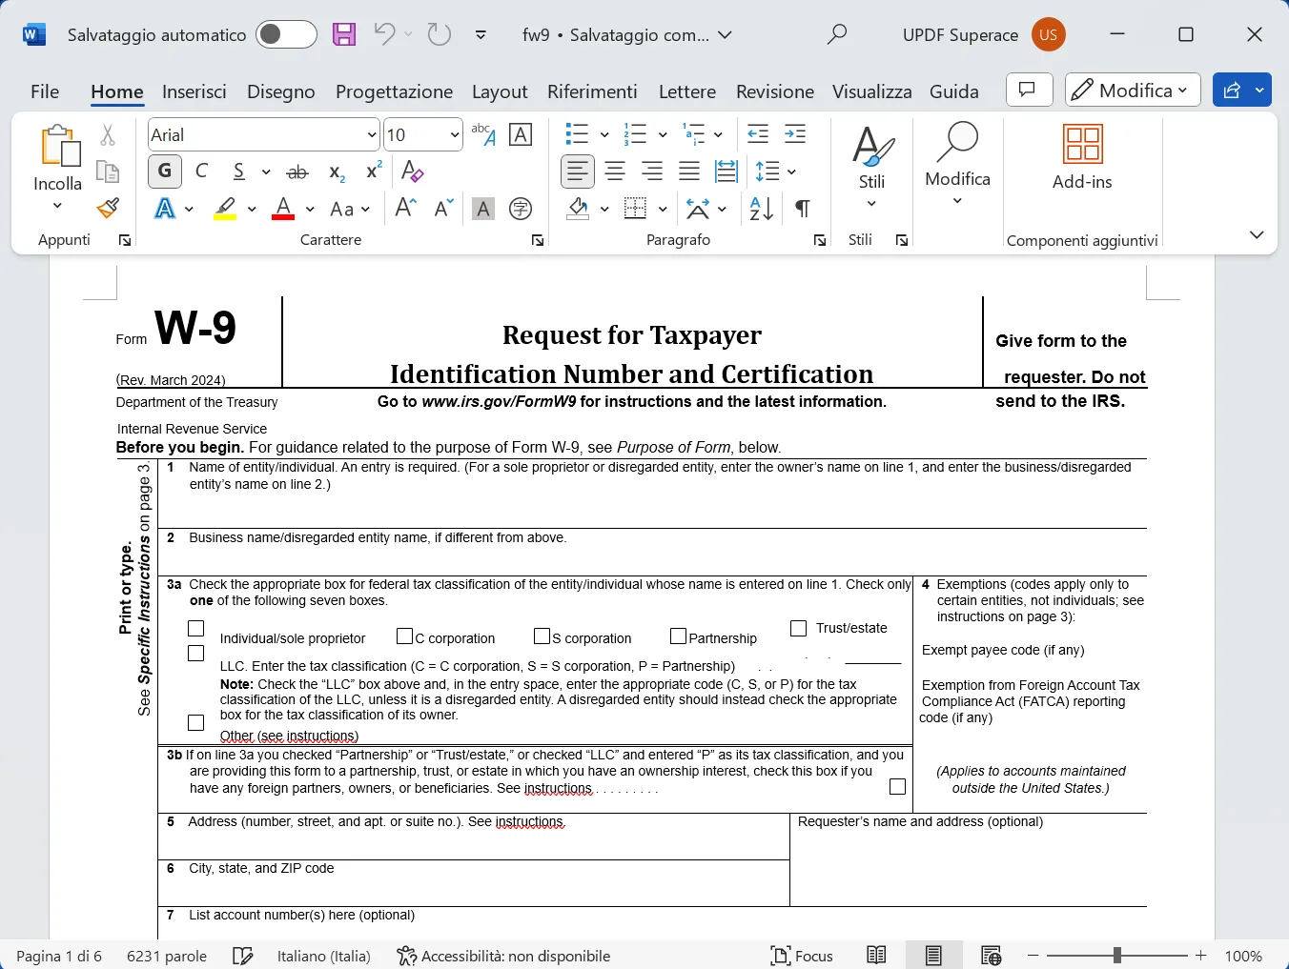Open the font name dropdown
Viewport: 1289px width, 969px height.
click(372, 135)
